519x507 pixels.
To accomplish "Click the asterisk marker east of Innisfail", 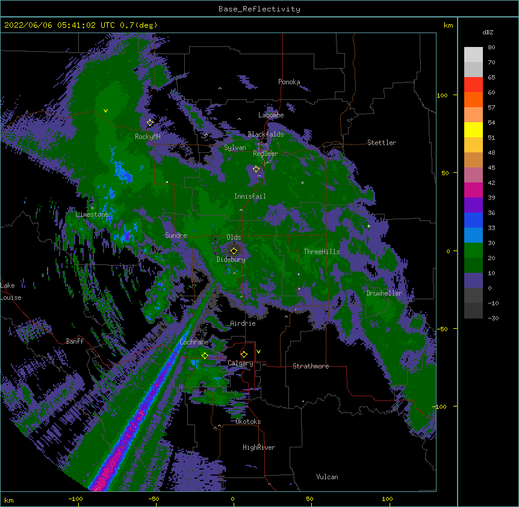I will pyautogui.click(x=302, y=182).
